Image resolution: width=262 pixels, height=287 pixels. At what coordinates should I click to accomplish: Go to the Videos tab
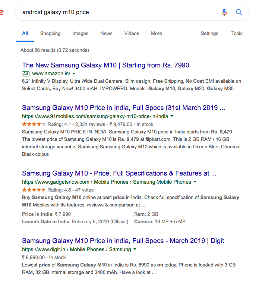click(132, 34)
